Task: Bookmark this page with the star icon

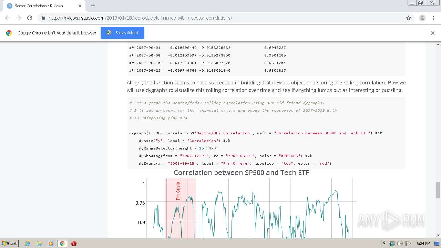Action: click(409, 18)
